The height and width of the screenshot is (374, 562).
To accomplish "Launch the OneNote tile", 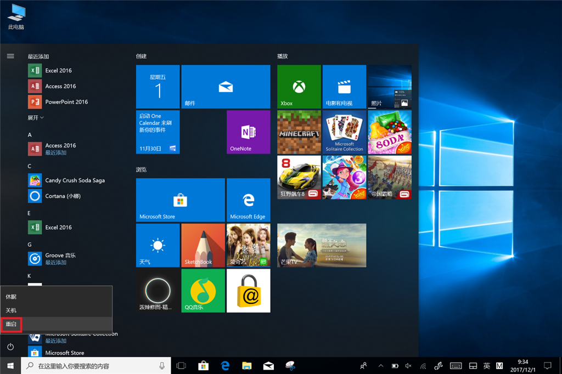I will coord(248,132).
